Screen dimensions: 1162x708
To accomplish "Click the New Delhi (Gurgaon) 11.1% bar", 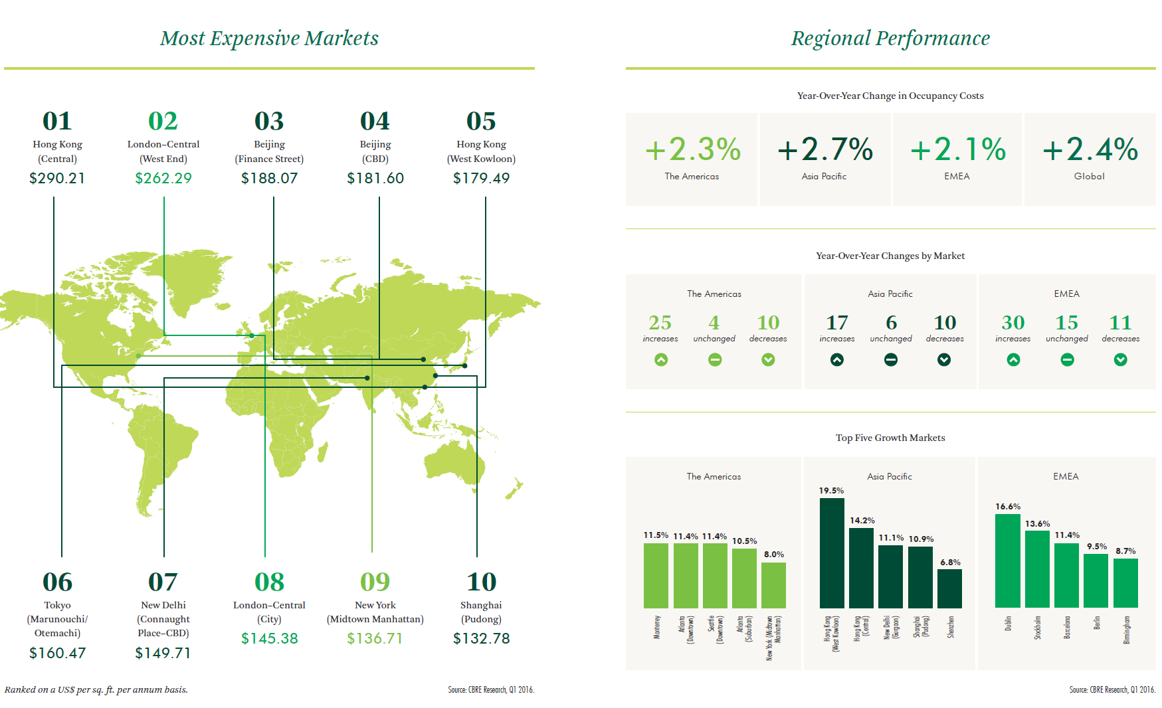I will (x=891, y=576).
